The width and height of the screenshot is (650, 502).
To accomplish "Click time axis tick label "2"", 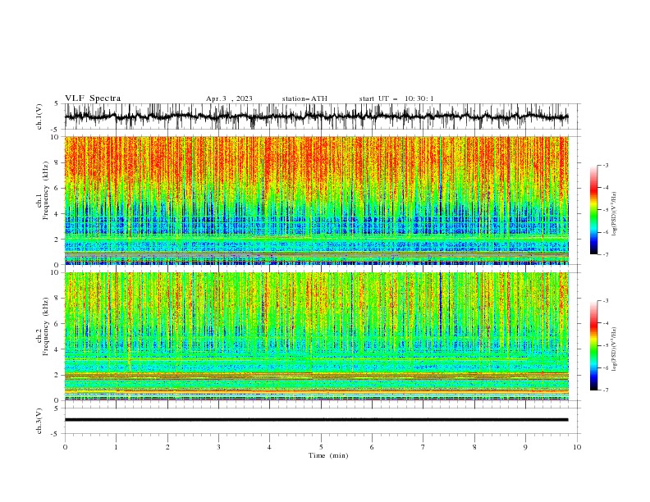I will 167,447.
